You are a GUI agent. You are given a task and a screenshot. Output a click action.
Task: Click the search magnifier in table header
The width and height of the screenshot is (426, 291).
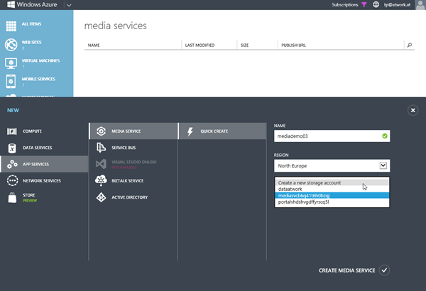pyautogui.click(x=409, y=45)
